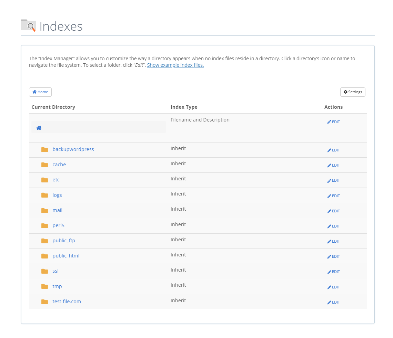This screenshot has height=338, width=393.
Task: Click the magnifying-glass Indexes header icon
Action: tap(31, 26)
